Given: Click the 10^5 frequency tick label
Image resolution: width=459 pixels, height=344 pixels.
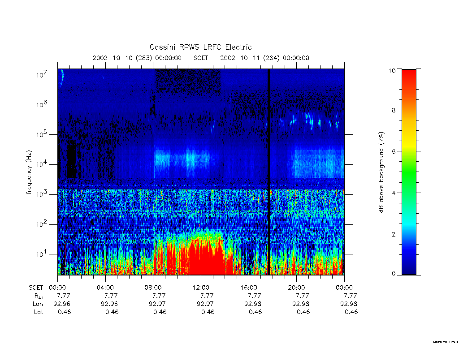Looking at the screenshot, I should (42, 134).
